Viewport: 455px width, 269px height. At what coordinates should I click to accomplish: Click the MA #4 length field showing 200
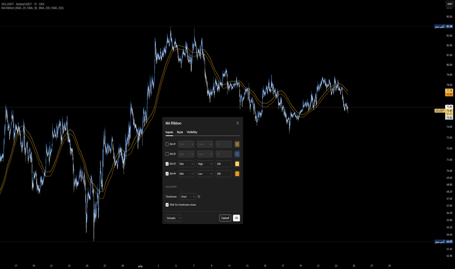[224, 174]
